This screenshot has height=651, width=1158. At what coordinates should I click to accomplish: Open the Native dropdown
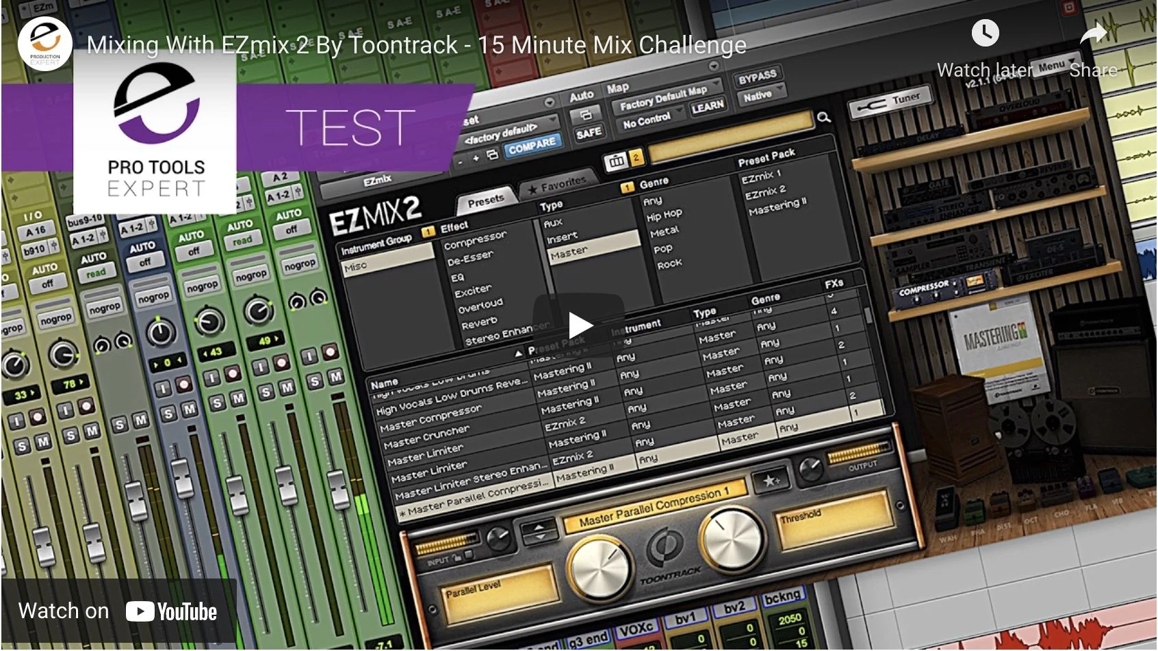point(761,96)
